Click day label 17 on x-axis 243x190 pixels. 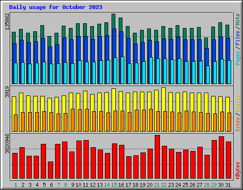coord(128,185)
